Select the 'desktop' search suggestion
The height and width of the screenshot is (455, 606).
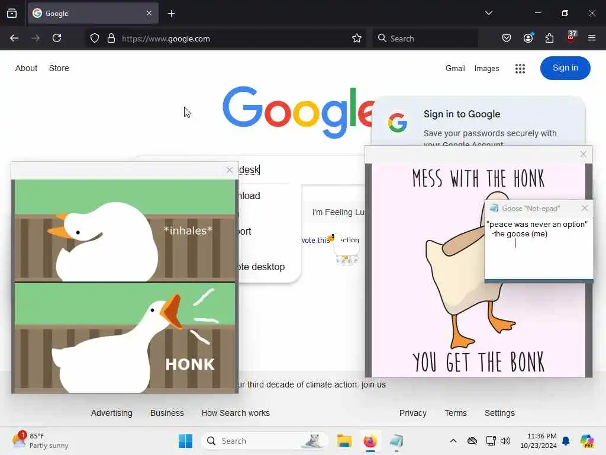click(262, 267)
